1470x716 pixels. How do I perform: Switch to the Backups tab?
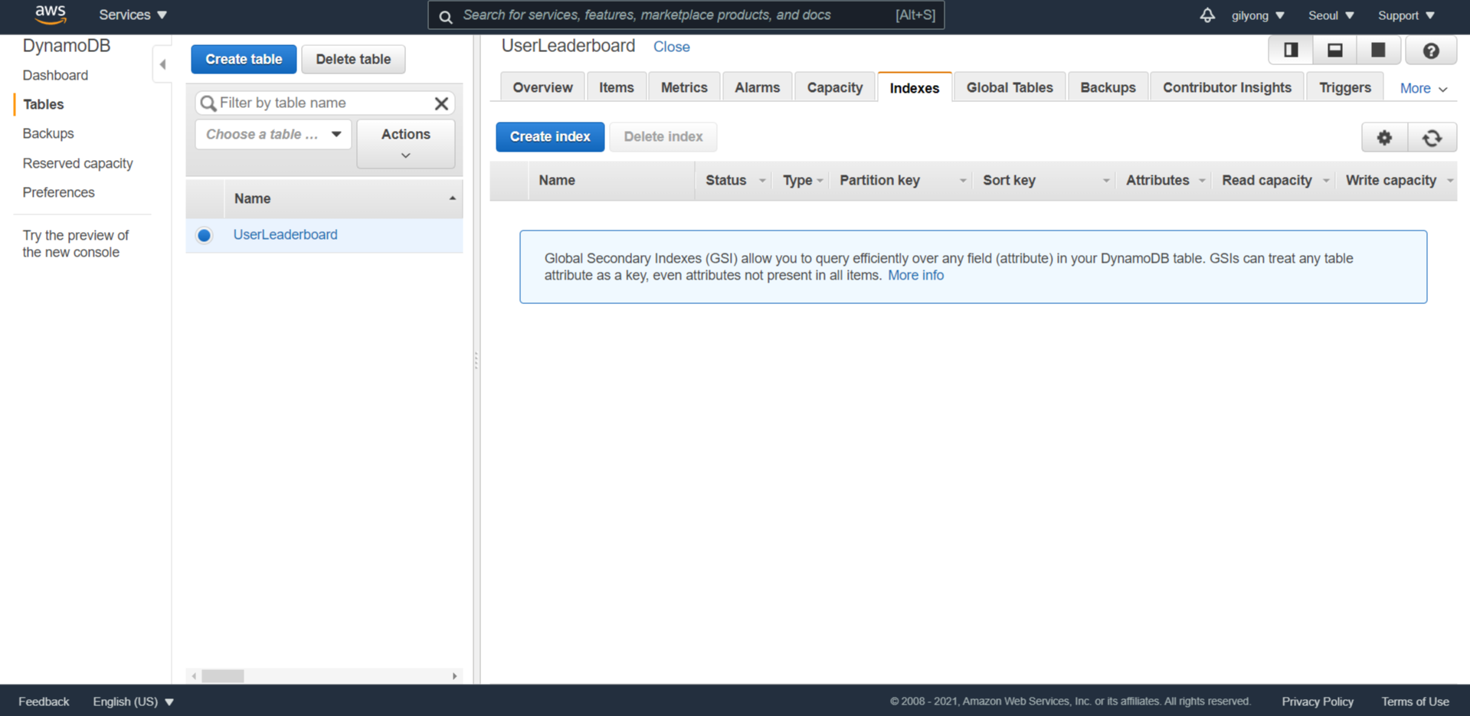point(1108,87)
